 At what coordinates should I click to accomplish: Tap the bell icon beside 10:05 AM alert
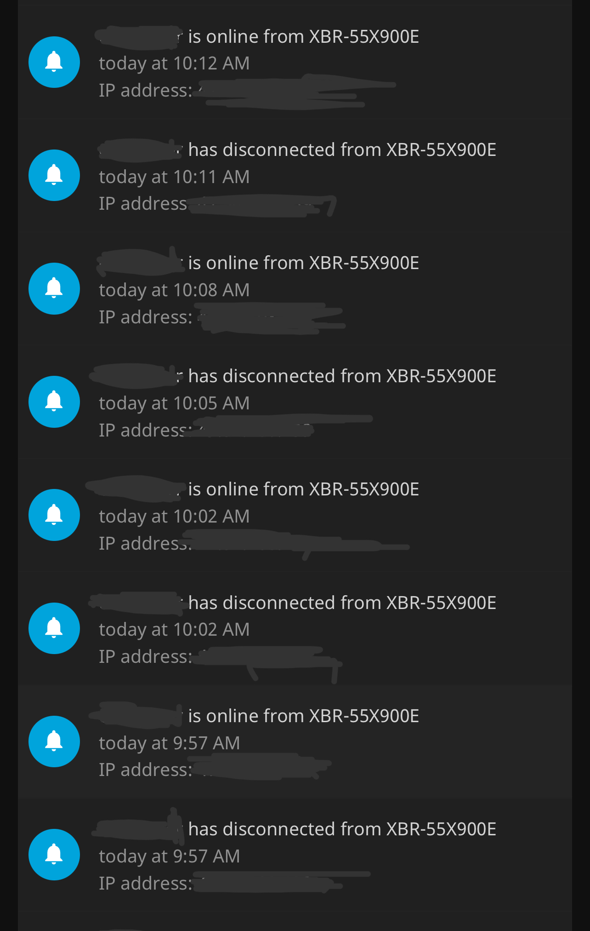54,402
